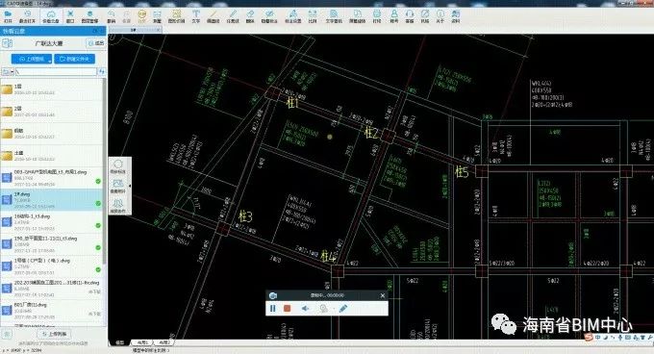Switch to the 布局1 layout tab
This screenshot has width=654, height=354.
pos(142,342)
